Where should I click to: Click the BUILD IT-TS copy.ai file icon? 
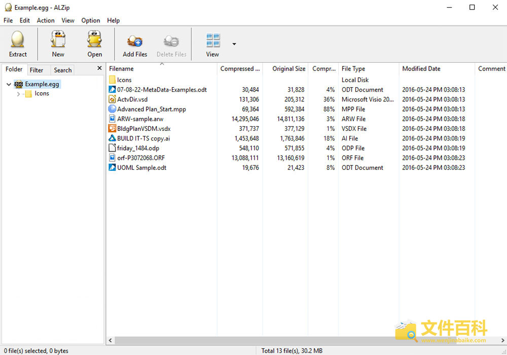coord(112,138)
